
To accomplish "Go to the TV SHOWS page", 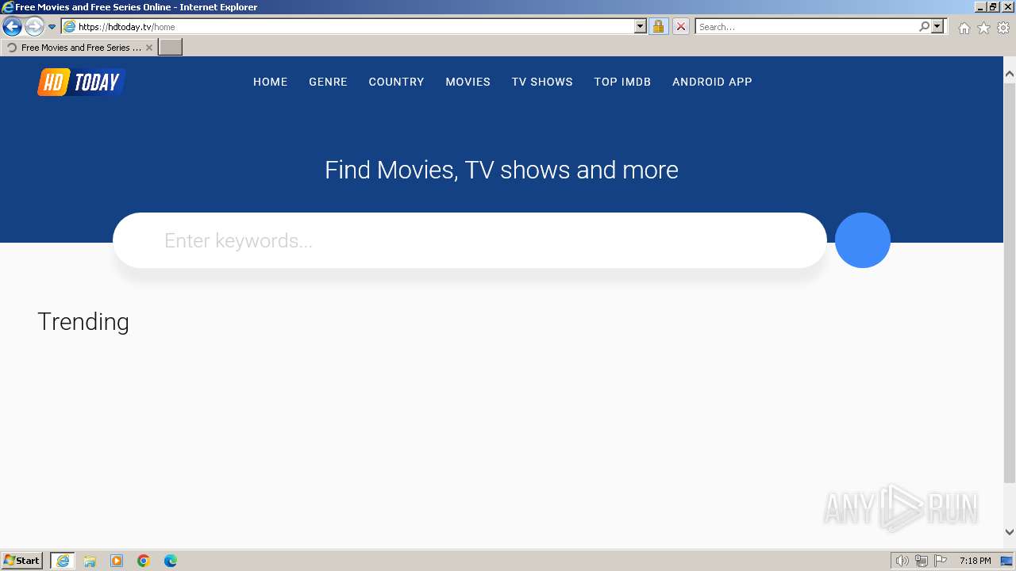I will (542, 82).
